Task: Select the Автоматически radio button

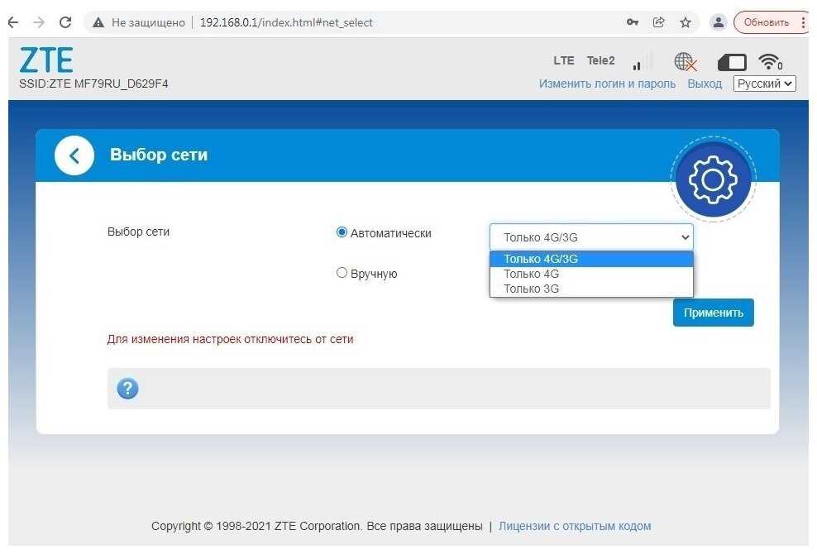Action: click(x=342, y=233)
